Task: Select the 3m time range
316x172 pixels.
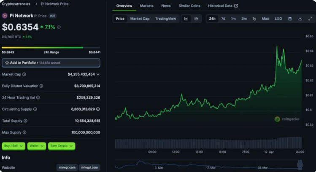Action: (x=244, y=19)
